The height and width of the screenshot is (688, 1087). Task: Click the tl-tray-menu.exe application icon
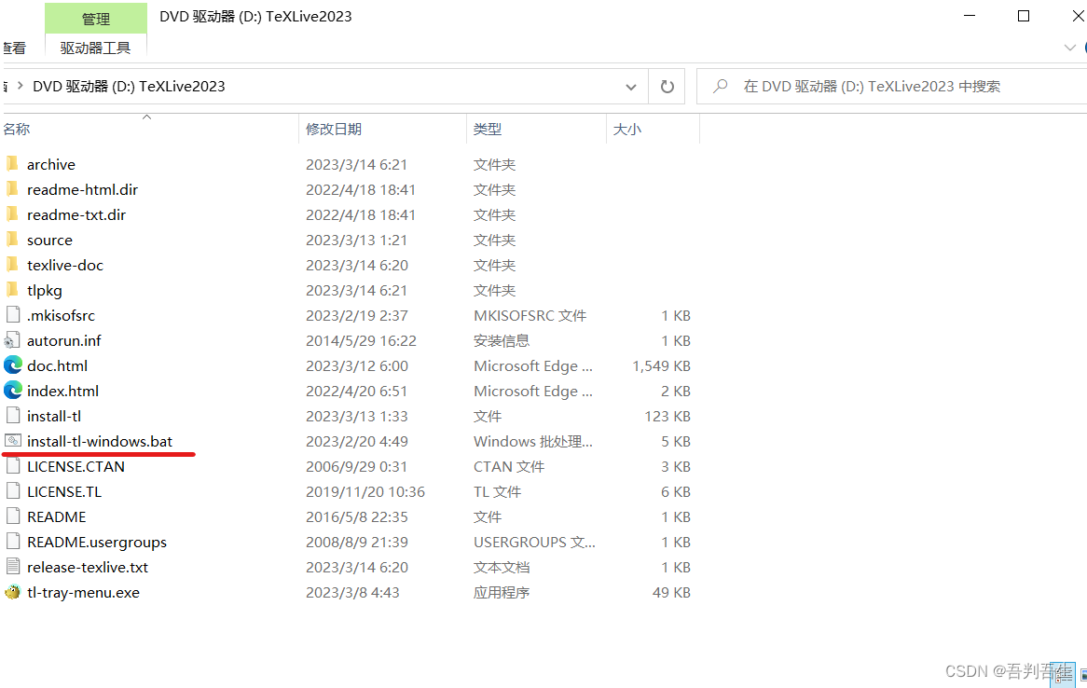point(12,592)
